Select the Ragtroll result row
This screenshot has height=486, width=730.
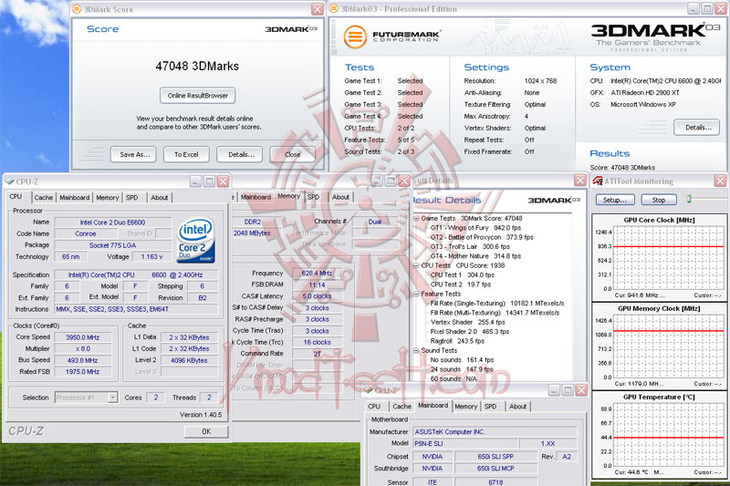(x=457, y=341)
